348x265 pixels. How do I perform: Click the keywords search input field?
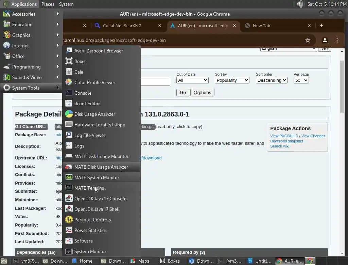tap(155, 81)
